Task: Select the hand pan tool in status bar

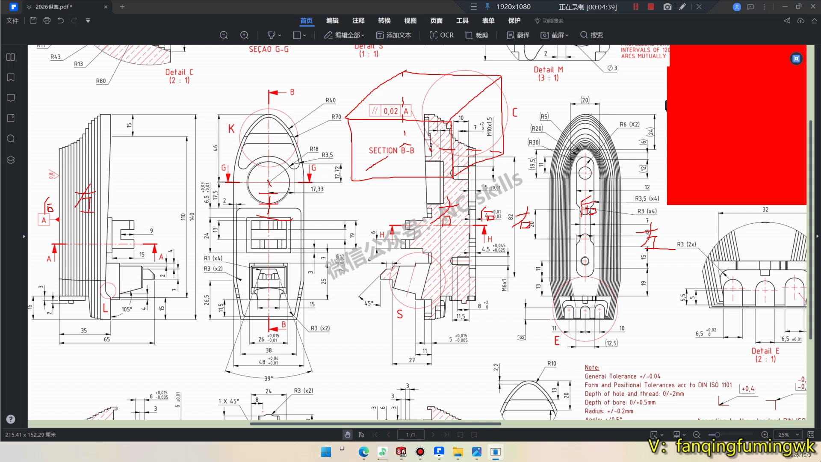Action: 347,435
